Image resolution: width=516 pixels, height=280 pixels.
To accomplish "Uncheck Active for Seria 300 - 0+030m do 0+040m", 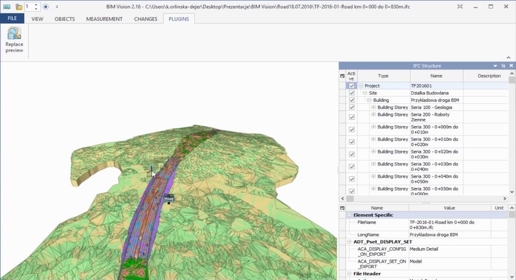I will click(352, 167).
